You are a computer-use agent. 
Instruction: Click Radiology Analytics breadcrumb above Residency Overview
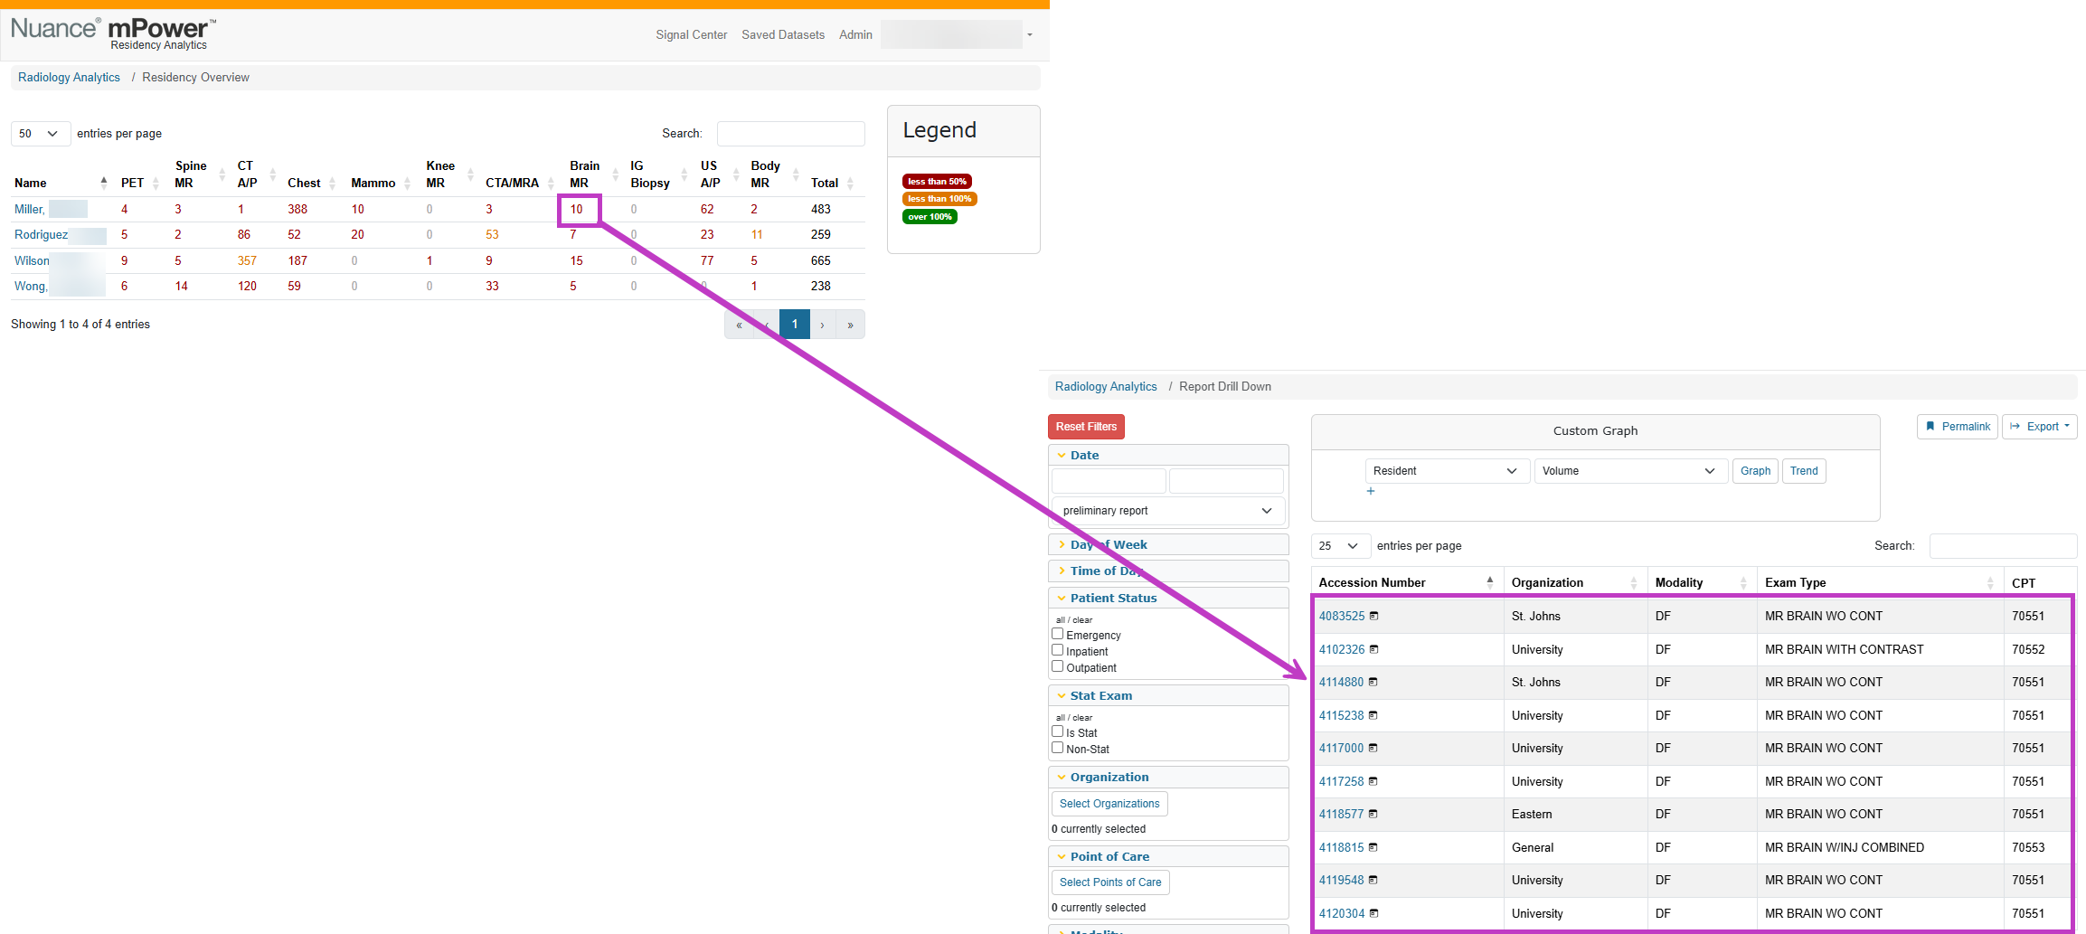(69, 78)
